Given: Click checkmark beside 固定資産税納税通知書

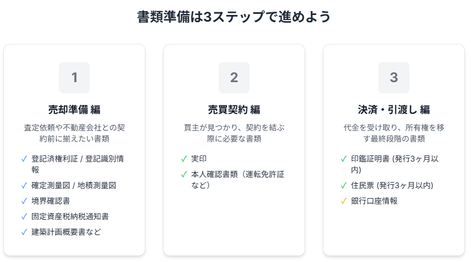Looking at the screenshot, I should tap(24, 216).
